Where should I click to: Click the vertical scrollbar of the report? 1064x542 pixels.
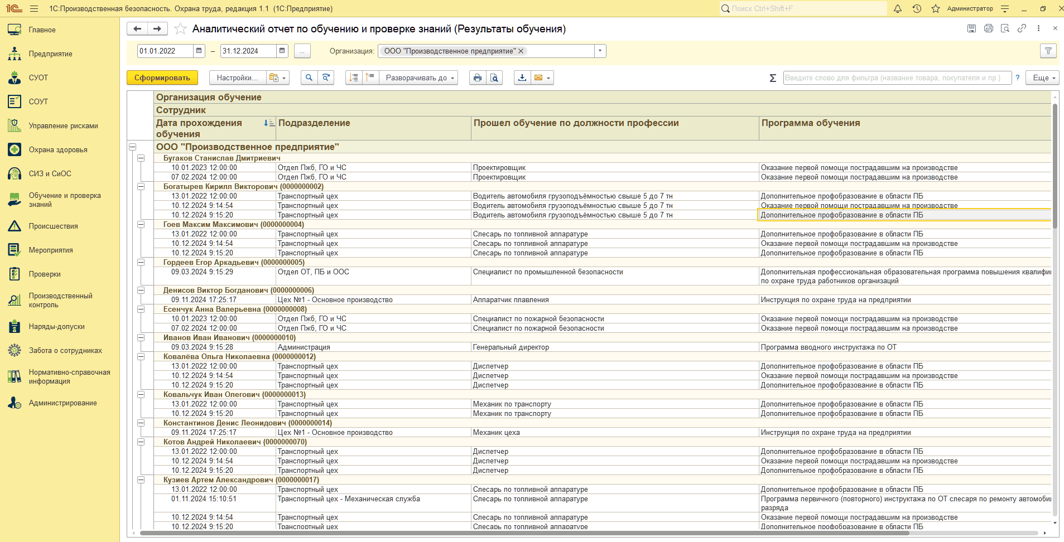[1055, 165]
